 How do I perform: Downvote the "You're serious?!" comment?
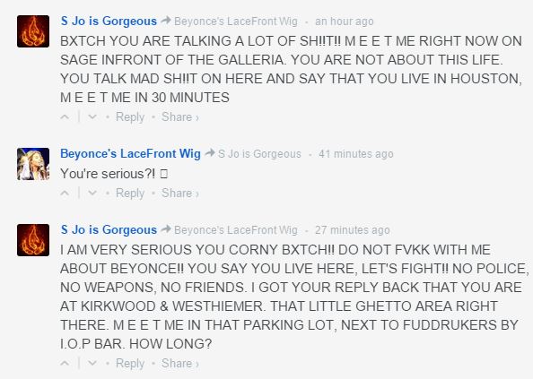click(92, 193)
